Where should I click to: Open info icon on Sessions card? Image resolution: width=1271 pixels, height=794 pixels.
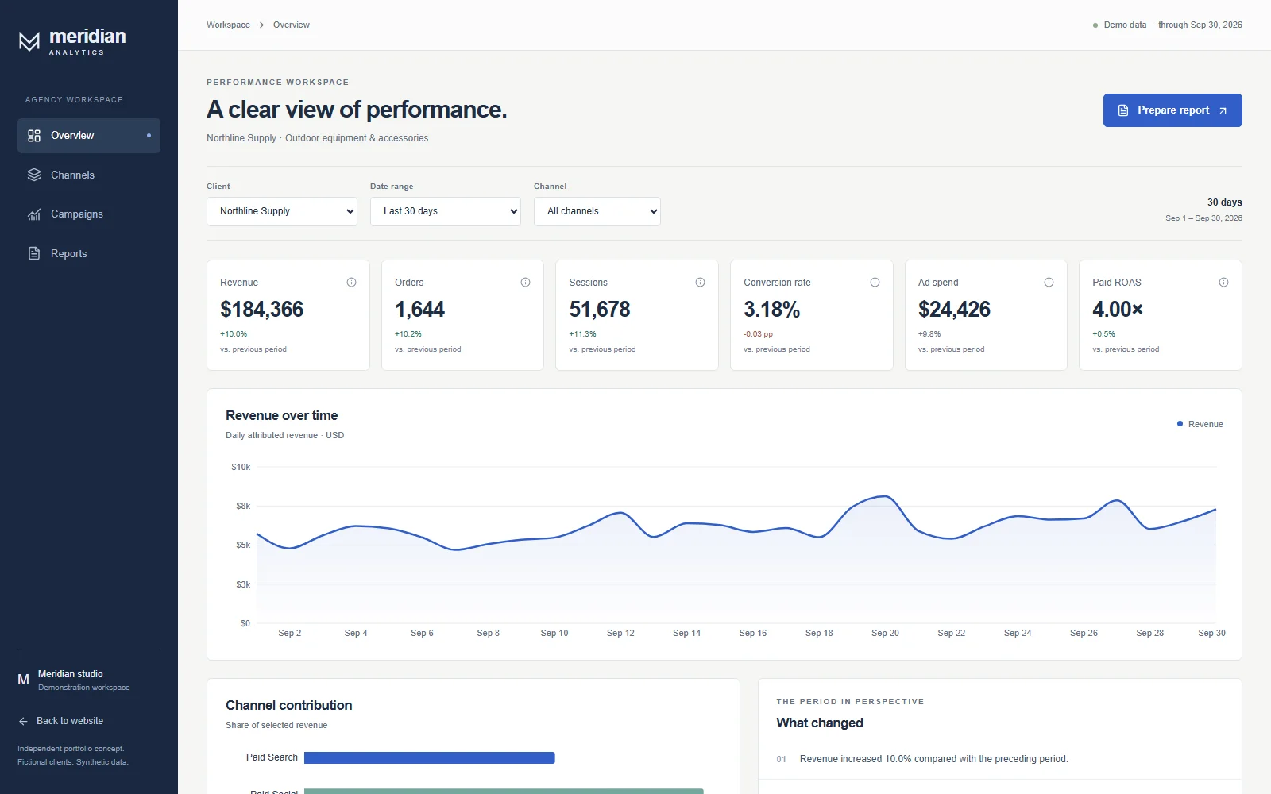[x=700, y=283]
